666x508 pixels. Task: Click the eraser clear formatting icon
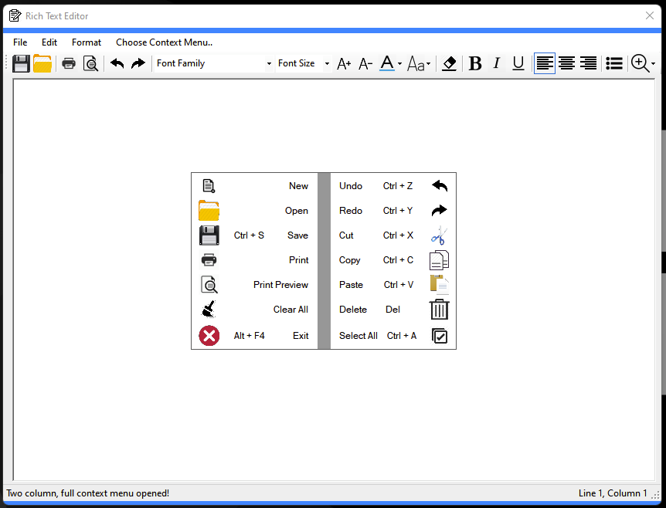[x=449, y=63]
